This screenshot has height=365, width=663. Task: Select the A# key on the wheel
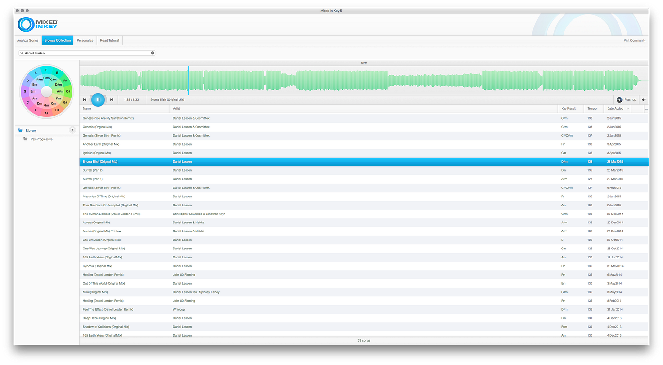click(46, 113)
